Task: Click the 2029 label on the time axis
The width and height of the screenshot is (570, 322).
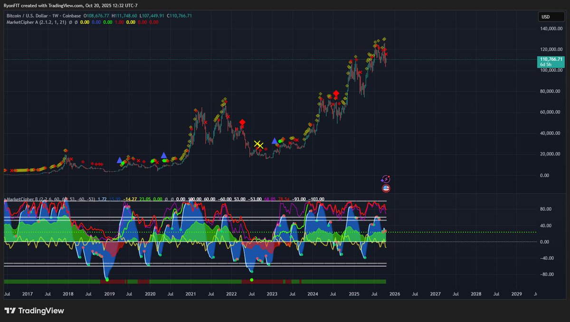Action: pos(517,294)
